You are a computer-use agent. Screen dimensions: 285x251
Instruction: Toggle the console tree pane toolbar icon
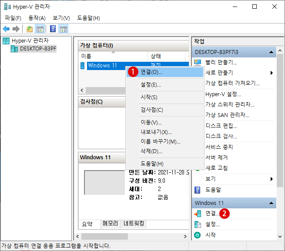pos(40,29)
